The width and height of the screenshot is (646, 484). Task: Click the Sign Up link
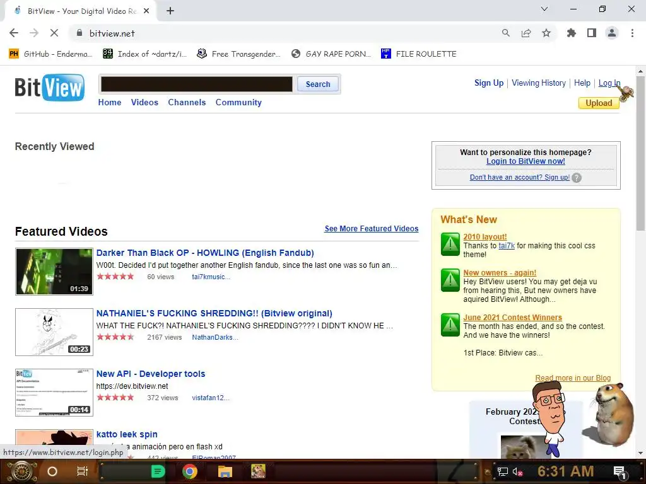click(x=489, y=83)
